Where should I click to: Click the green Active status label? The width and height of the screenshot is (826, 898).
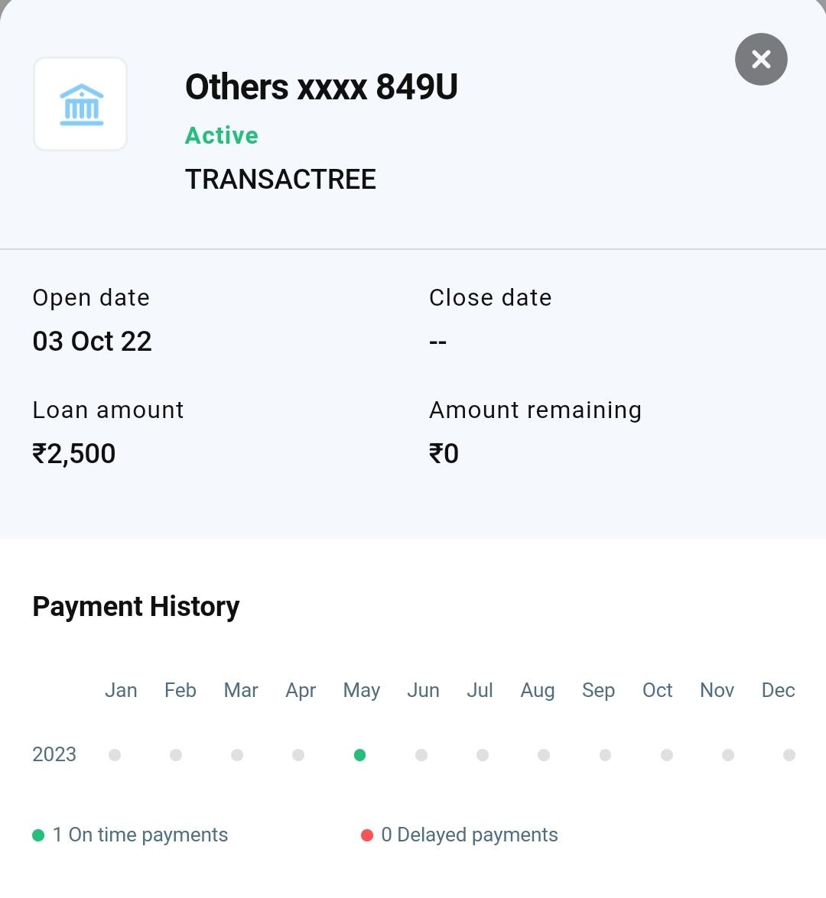point(222,135)
